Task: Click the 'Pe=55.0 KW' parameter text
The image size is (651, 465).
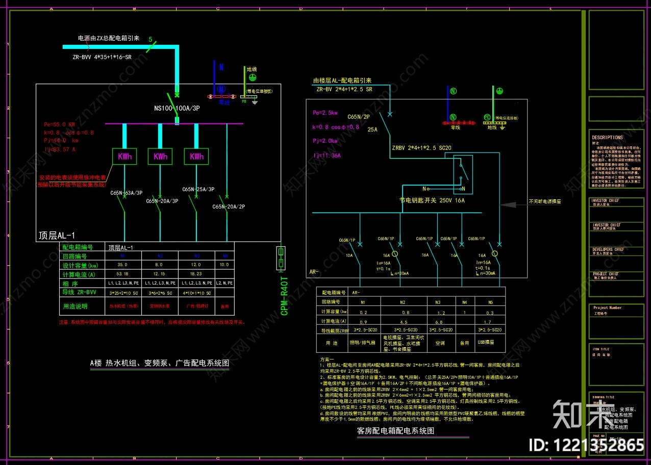Action: 60,124
